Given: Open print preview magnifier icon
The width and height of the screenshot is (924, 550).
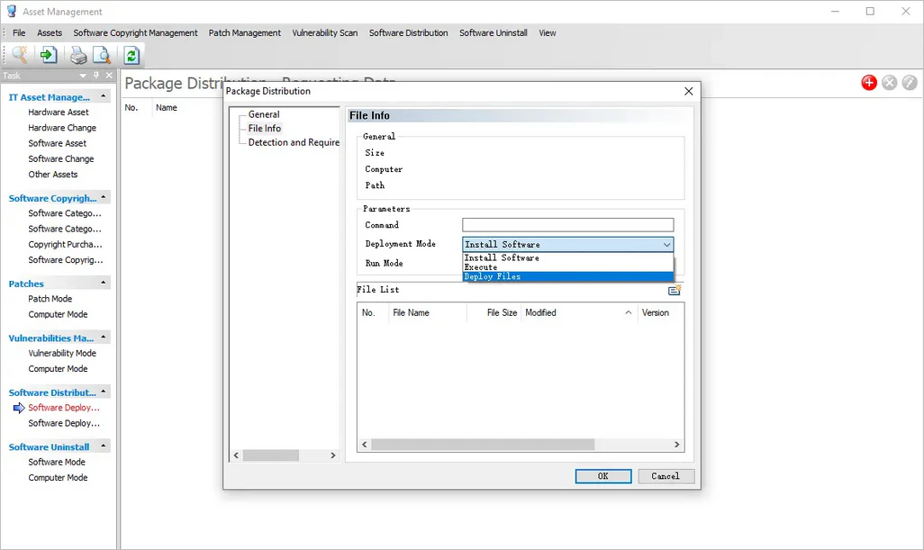Looking at the screenshot, I should (102, 55).
